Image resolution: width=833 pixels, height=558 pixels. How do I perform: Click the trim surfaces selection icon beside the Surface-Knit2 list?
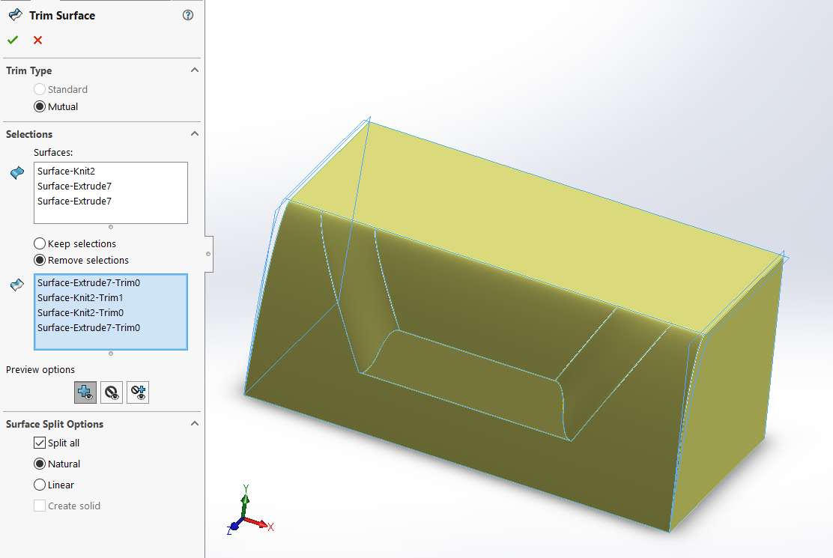17,172
